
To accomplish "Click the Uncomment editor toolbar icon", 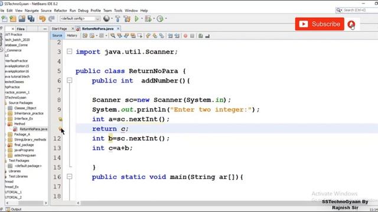I will 207,36.
